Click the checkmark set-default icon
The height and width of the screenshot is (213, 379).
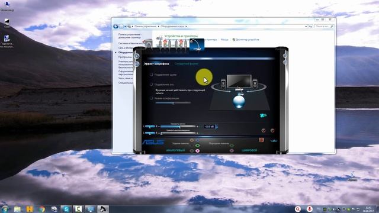tap(264, 131)
